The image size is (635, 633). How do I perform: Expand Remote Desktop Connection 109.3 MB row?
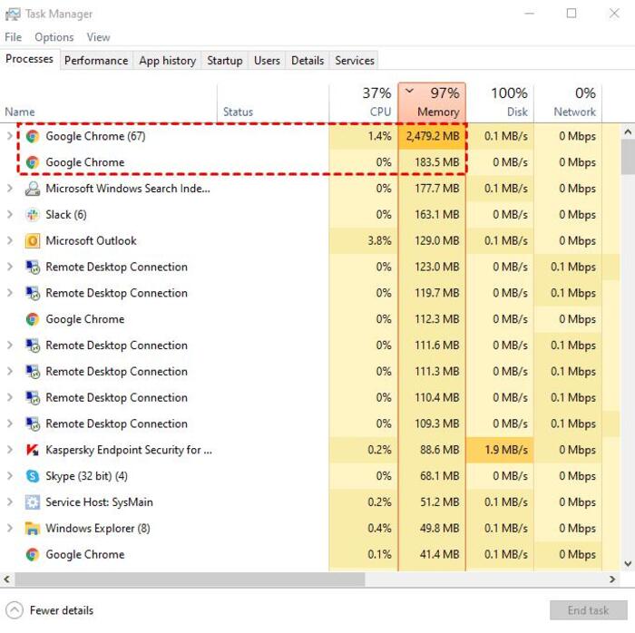[10, 424]
